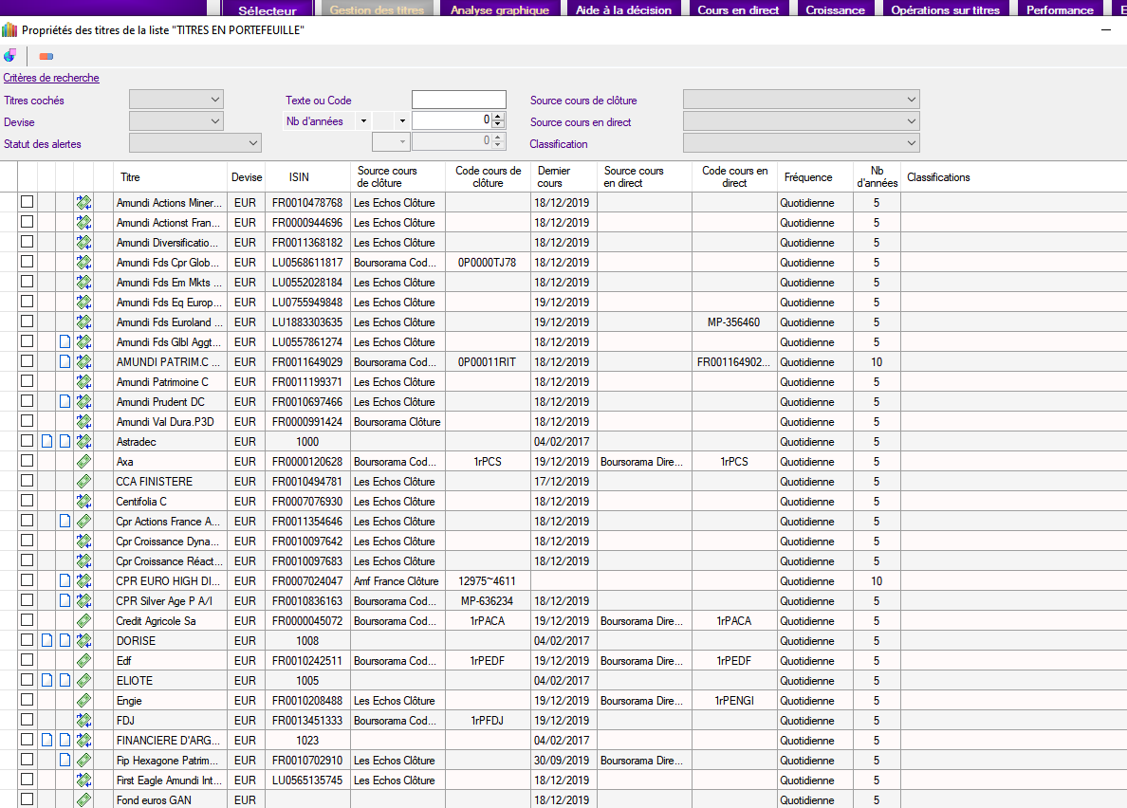Tick the checkbox for the Engie row
This screenshot has height=808, width=1127.
(28, 700)
